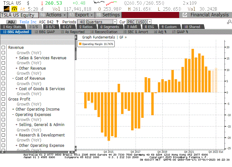The image size is (232, 167).
Task: Select the BBG GAAP sub-tab
Action: [45, 32]
